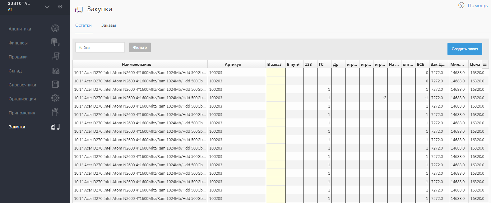Click the Закупки delivery truck sidebar icon
Image resolution: width=491 pixels, height=203 pixels.
(55, 127)
